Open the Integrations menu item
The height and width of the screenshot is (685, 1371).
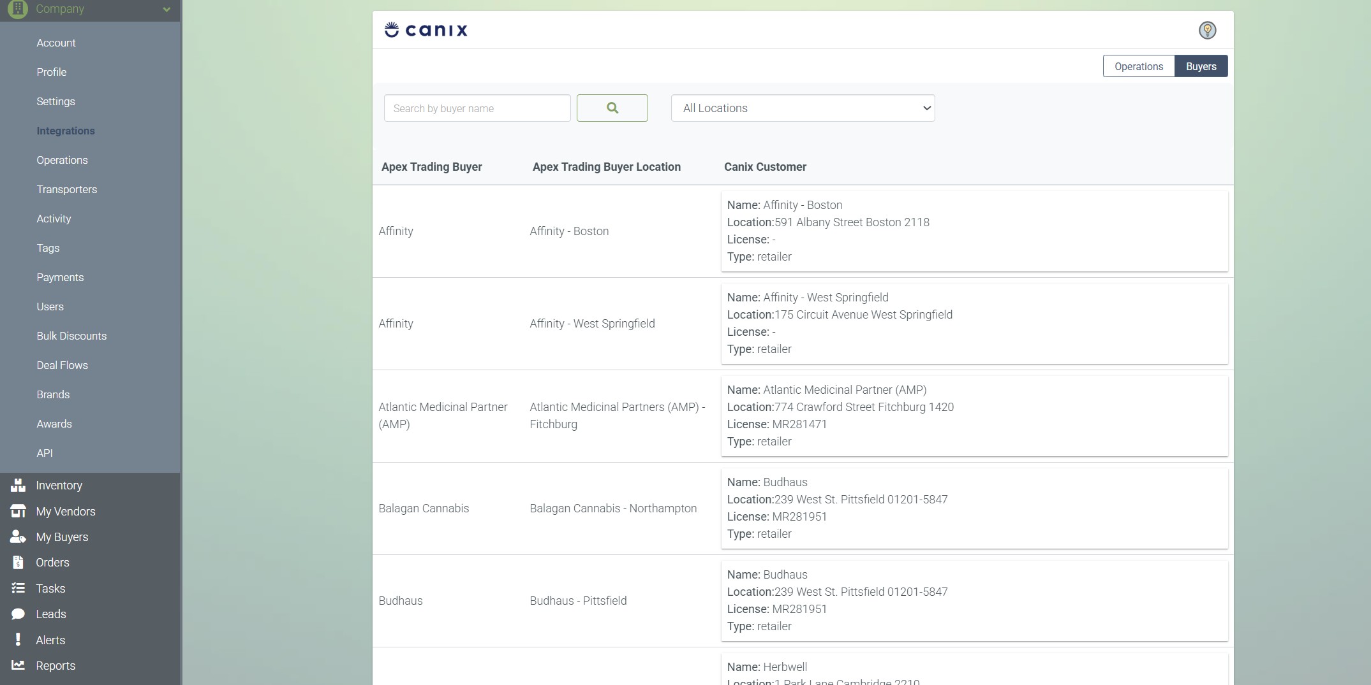pyautogui.click(x=66, y=131)
